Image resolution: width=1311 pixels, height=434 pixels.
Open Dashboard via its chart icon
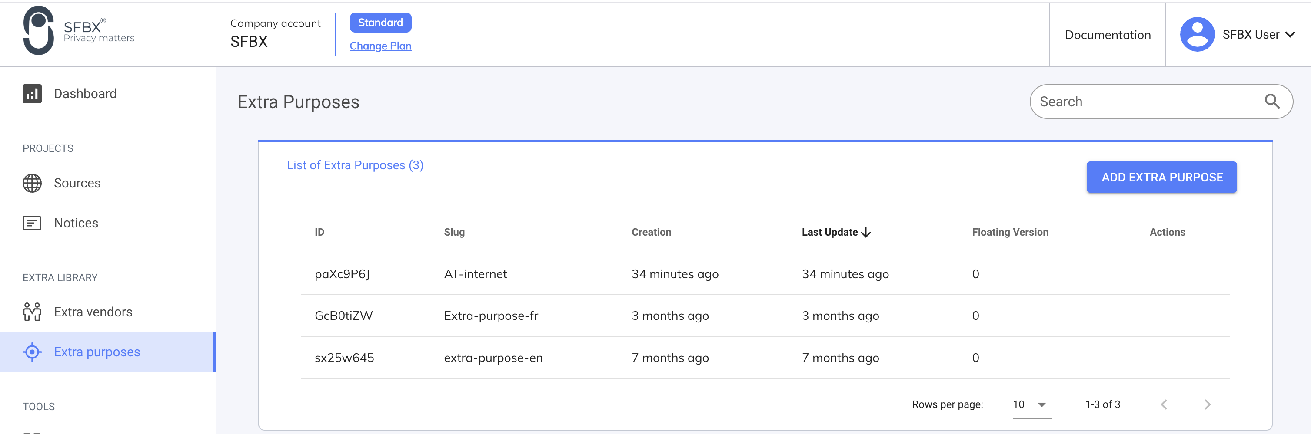pos(32,93)
